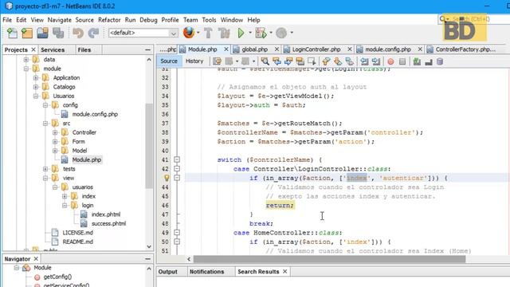Stop macro recording square icon
Image resolution: width=510 pixels, height=287 pixels.
pyautogui.click(x=402, y=61)
